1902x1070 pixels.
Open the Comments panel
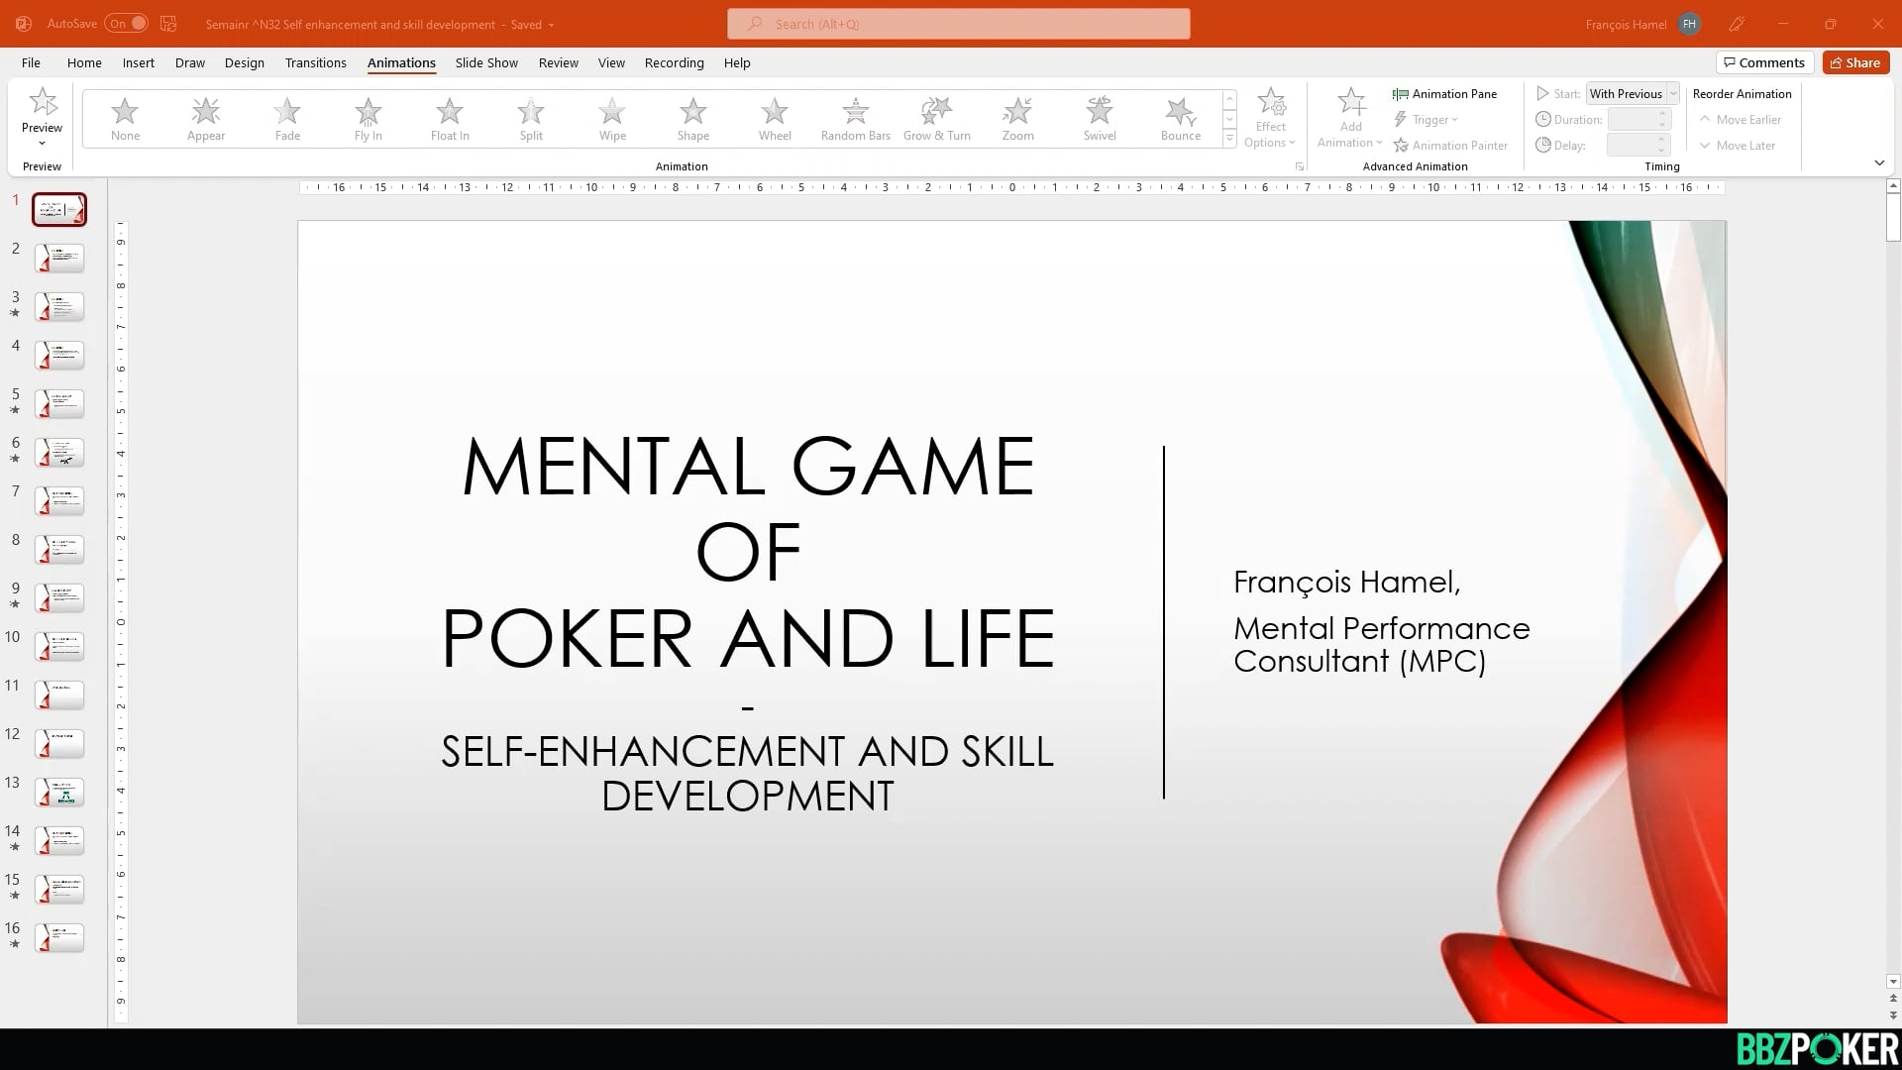click(x=1764, y=61)
